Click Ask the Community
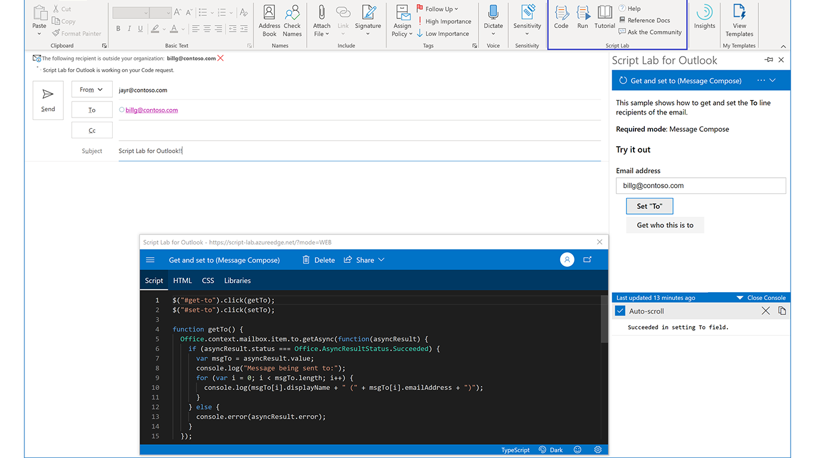Image resolution: width=815 pixels, height=458 pixels. click(x=650, y=32)
